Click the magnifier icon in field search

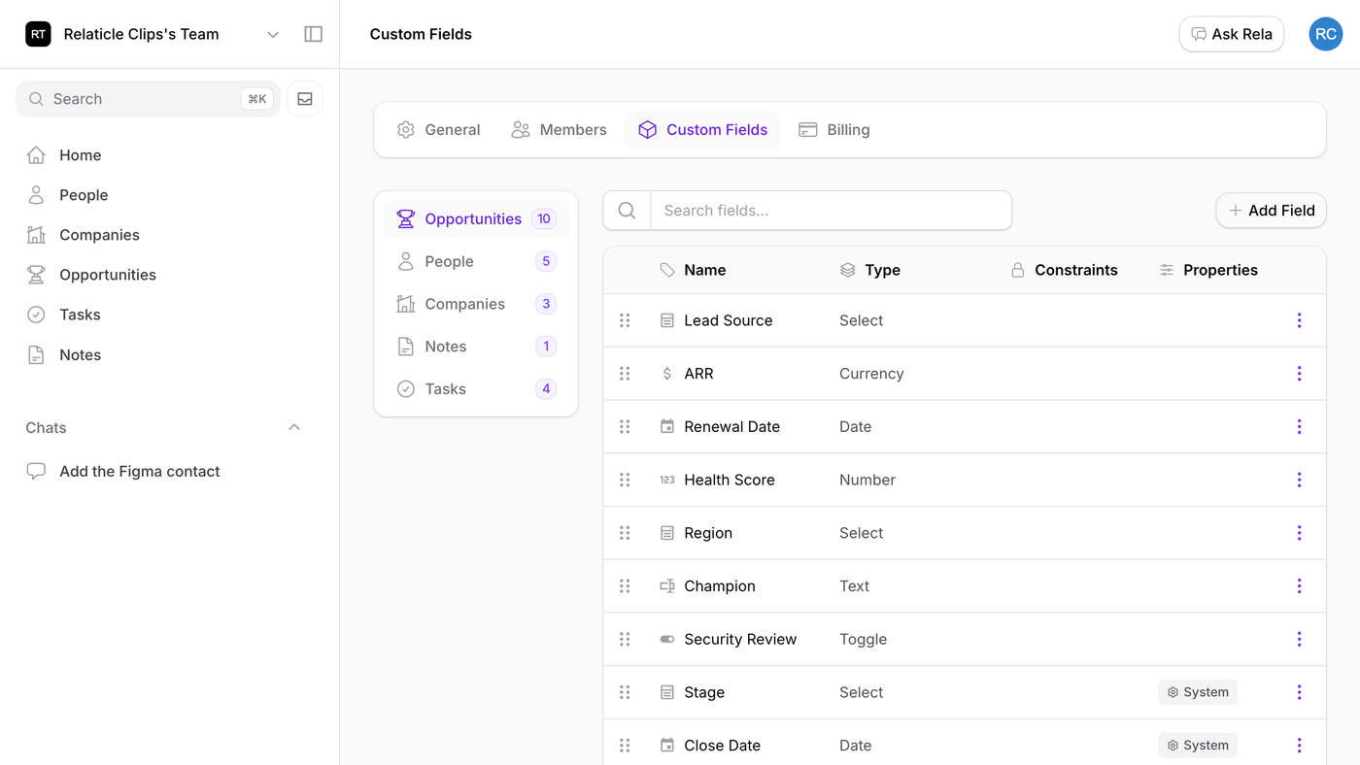coord(627,211)
